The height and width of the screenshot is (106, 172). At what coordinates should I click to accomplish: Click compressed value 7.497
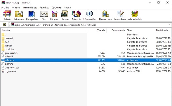(122, 67)
